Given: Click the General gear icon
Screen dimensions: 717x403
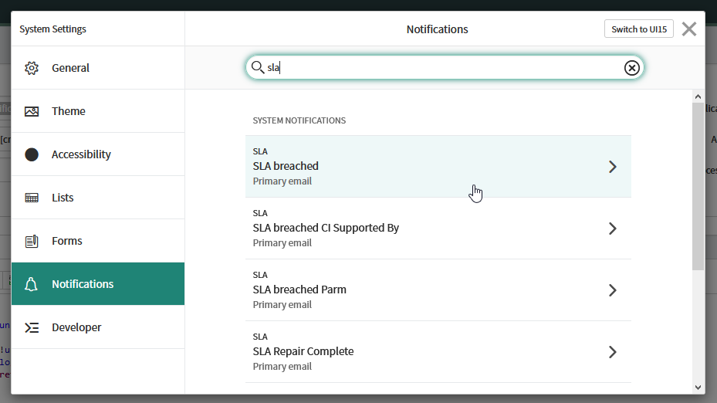Looking at the screenshot, I should (x=32, y=68).
